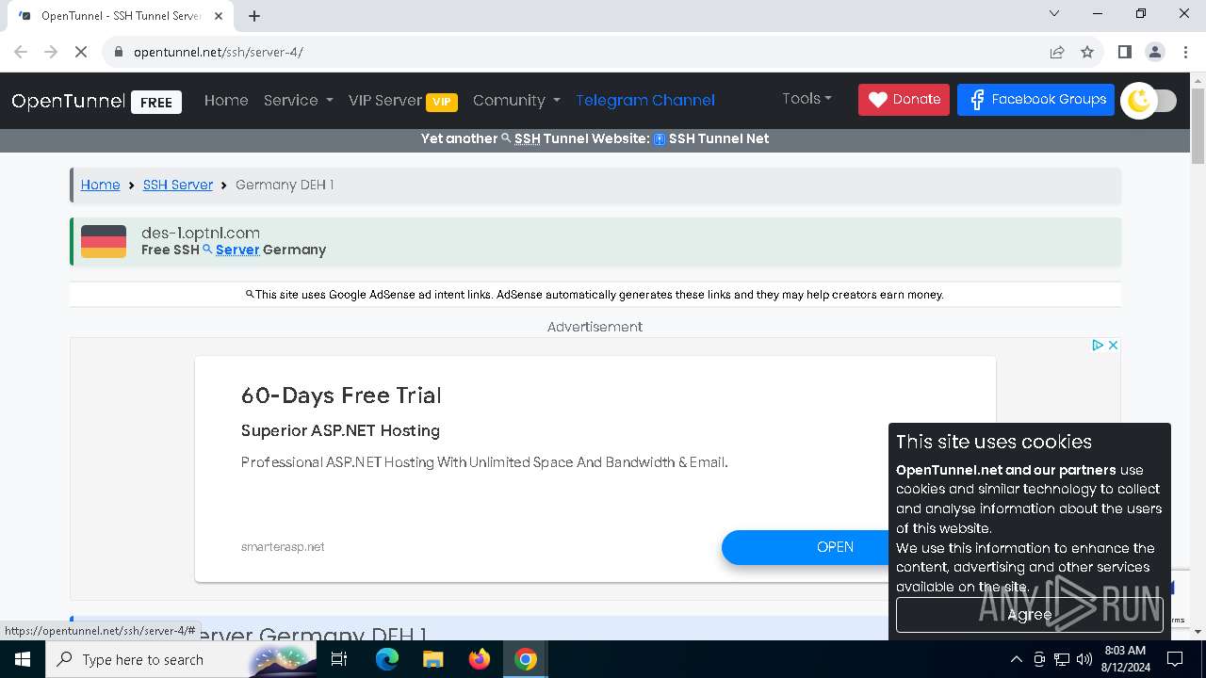Viewport: 1206px width, 678px height.
Task: Click the Donate button
Action: tap(904, 99)
